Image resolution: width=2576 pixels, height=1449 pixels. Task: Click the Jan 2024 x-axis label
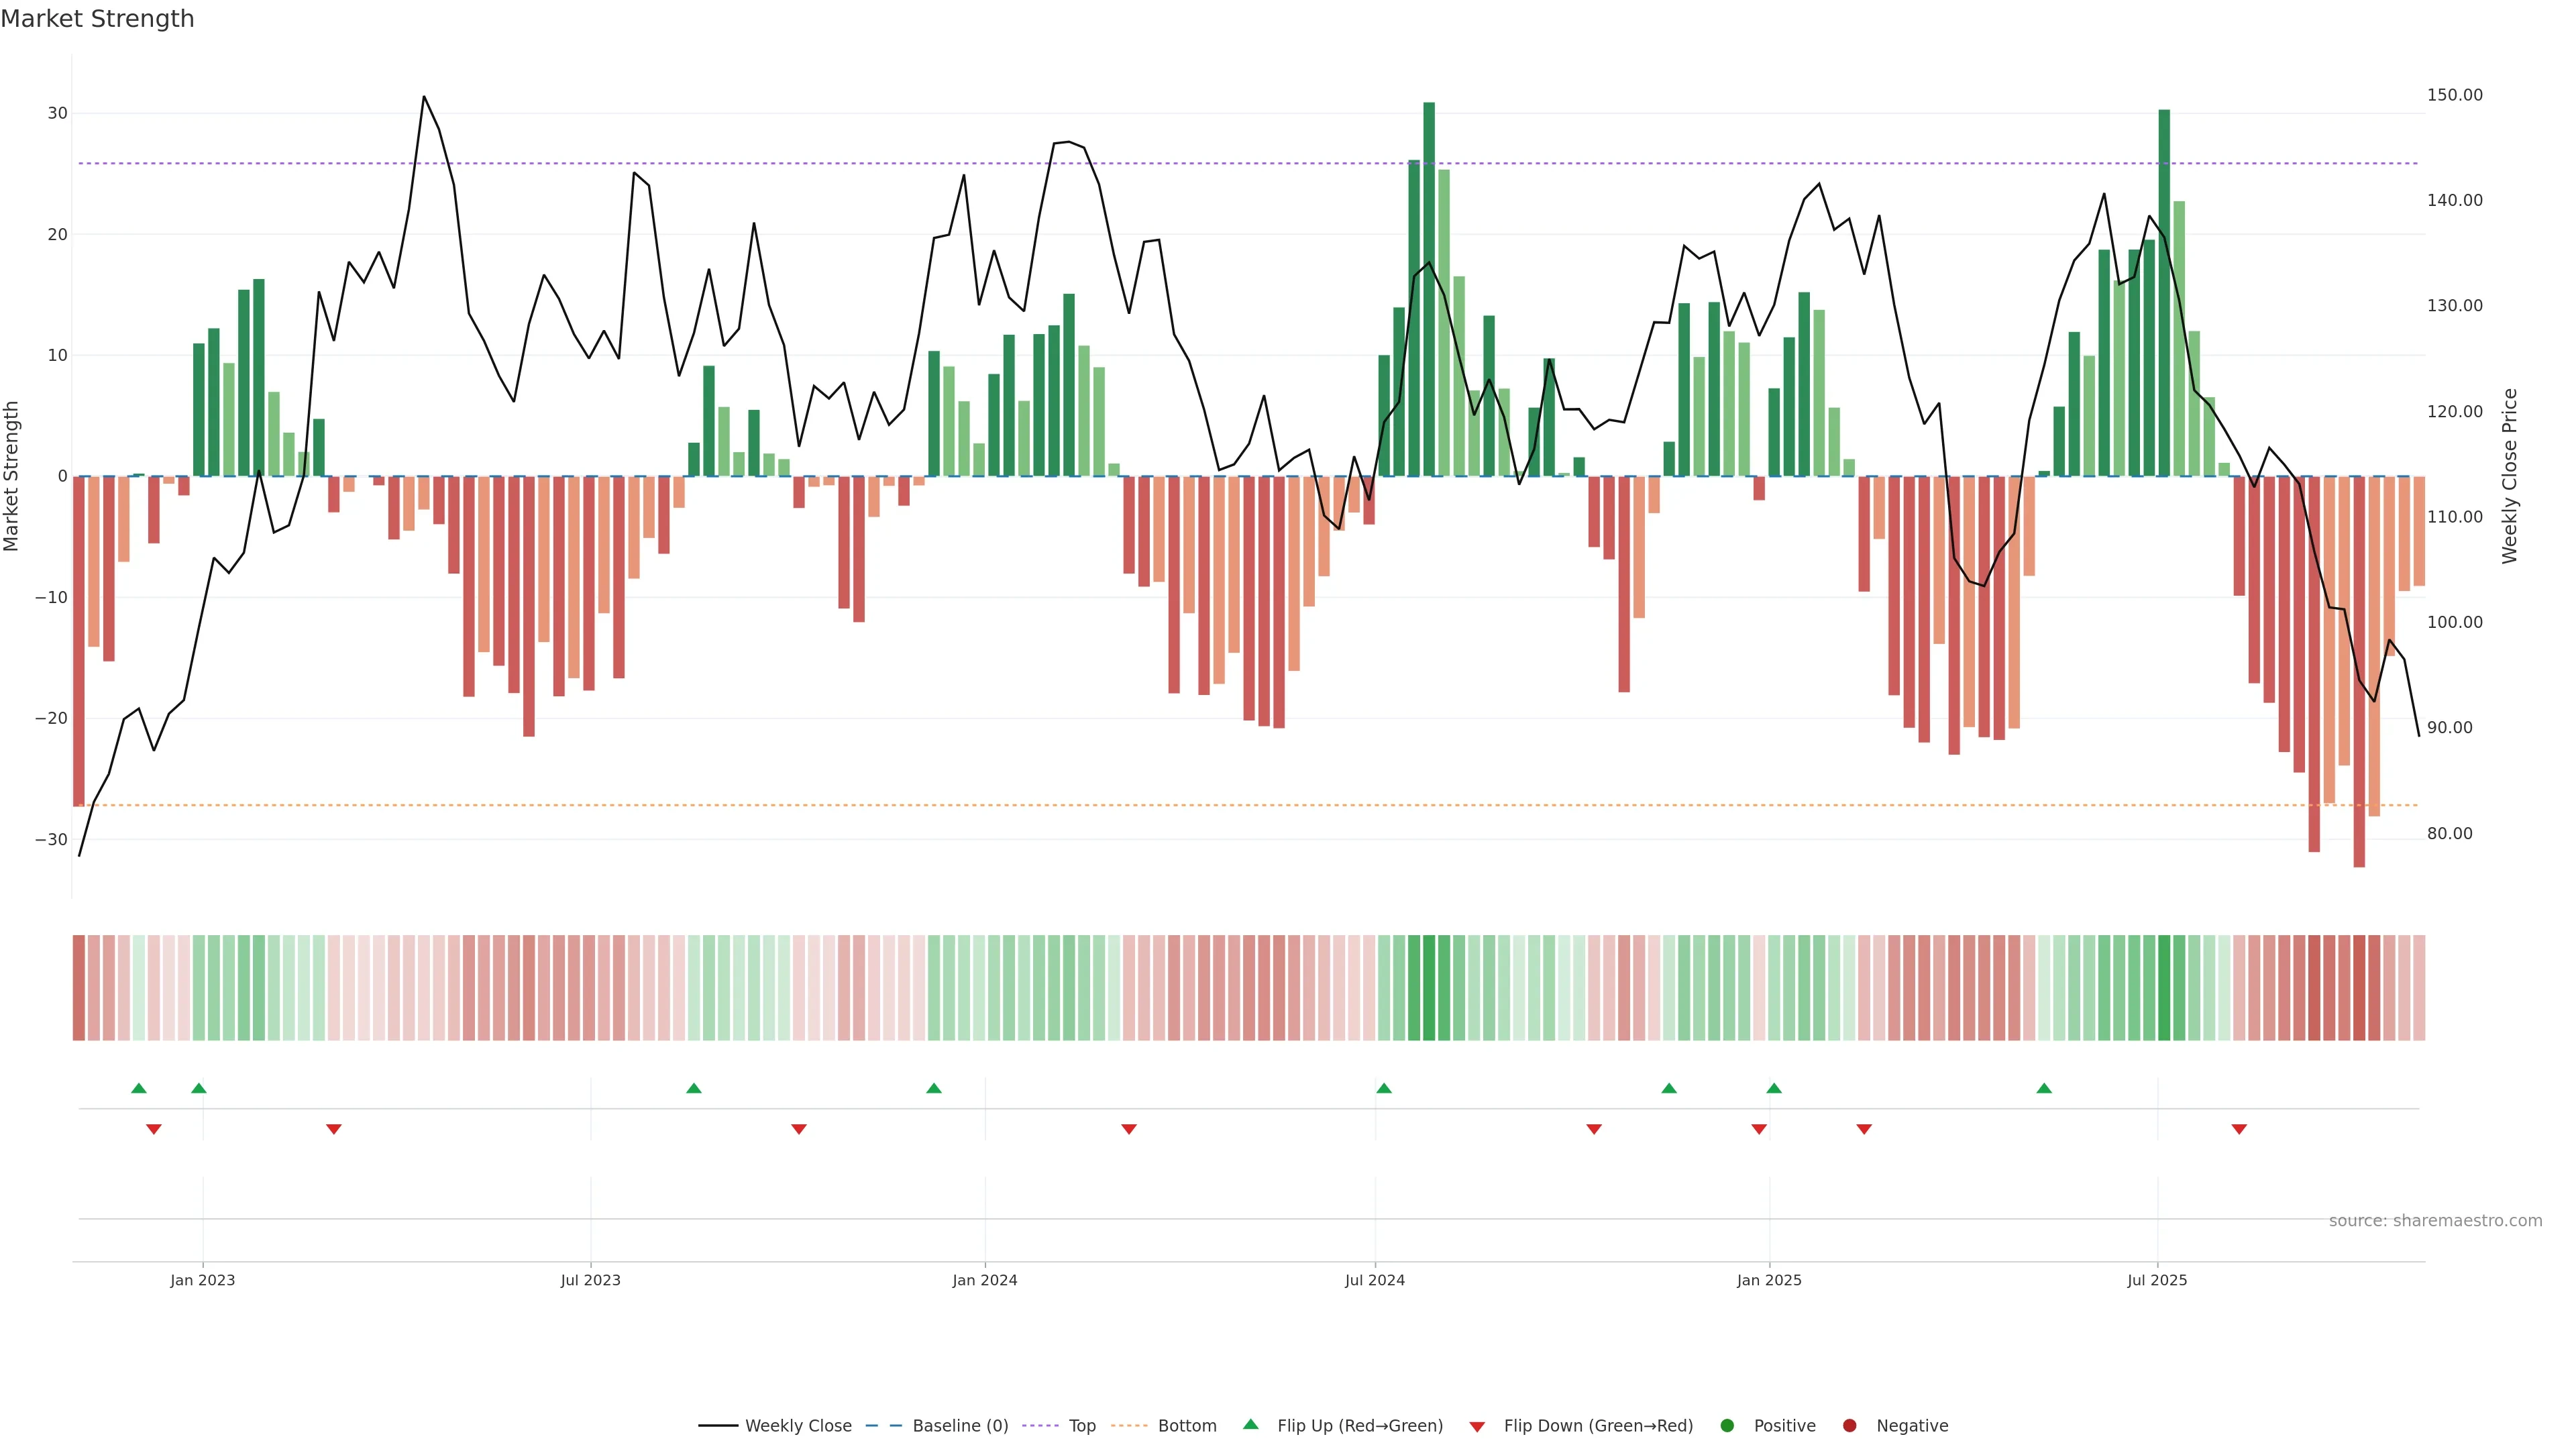click(984, 1280)
